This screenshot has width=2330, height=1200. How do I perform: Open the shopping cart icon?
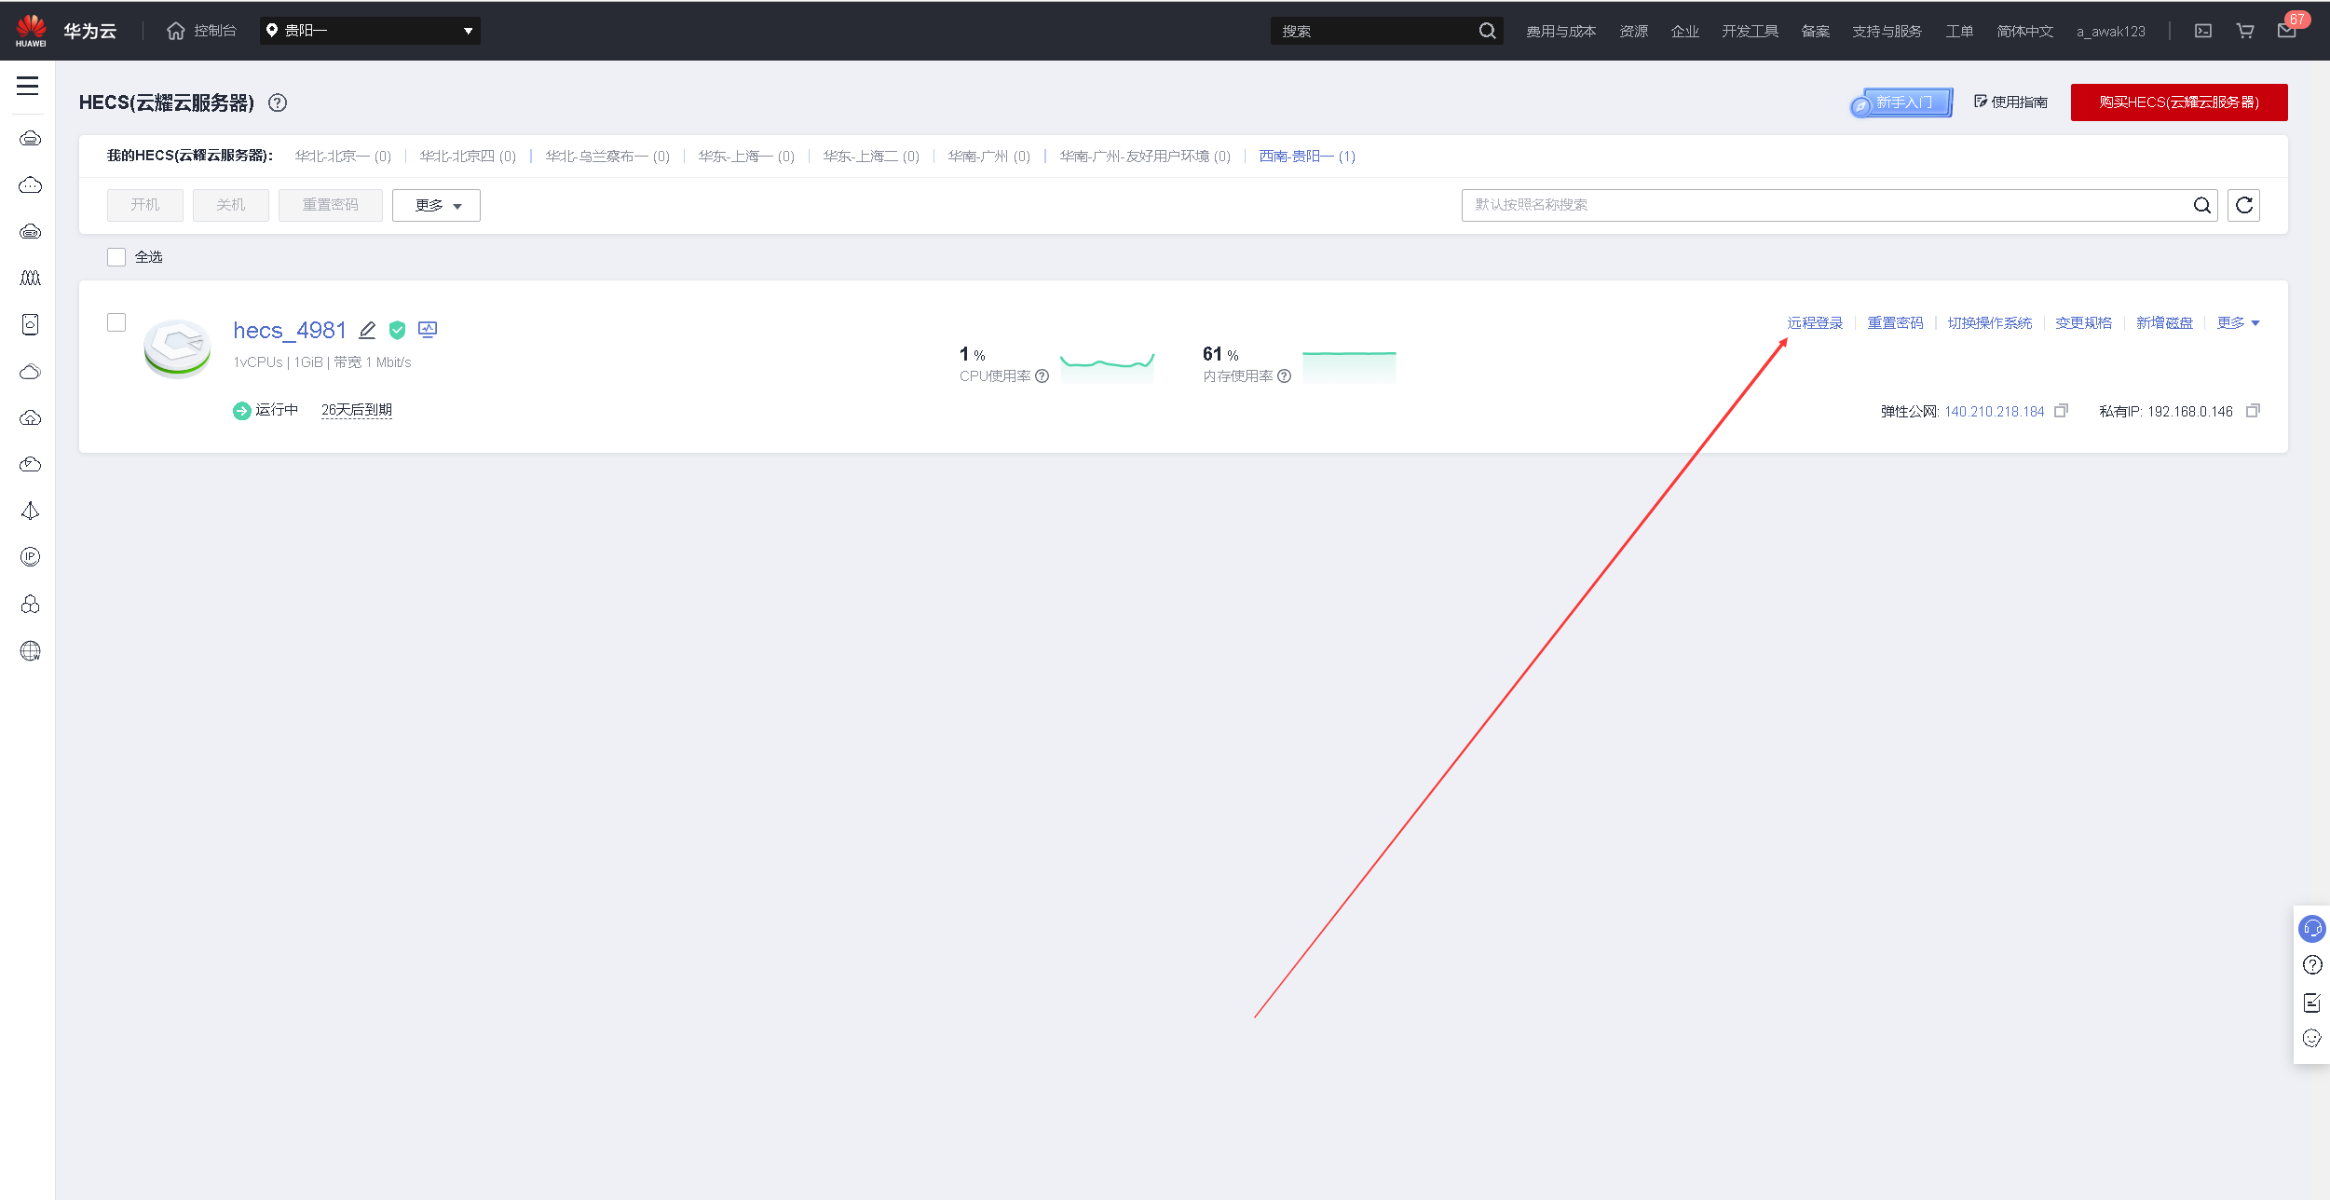coord(2244,31)
